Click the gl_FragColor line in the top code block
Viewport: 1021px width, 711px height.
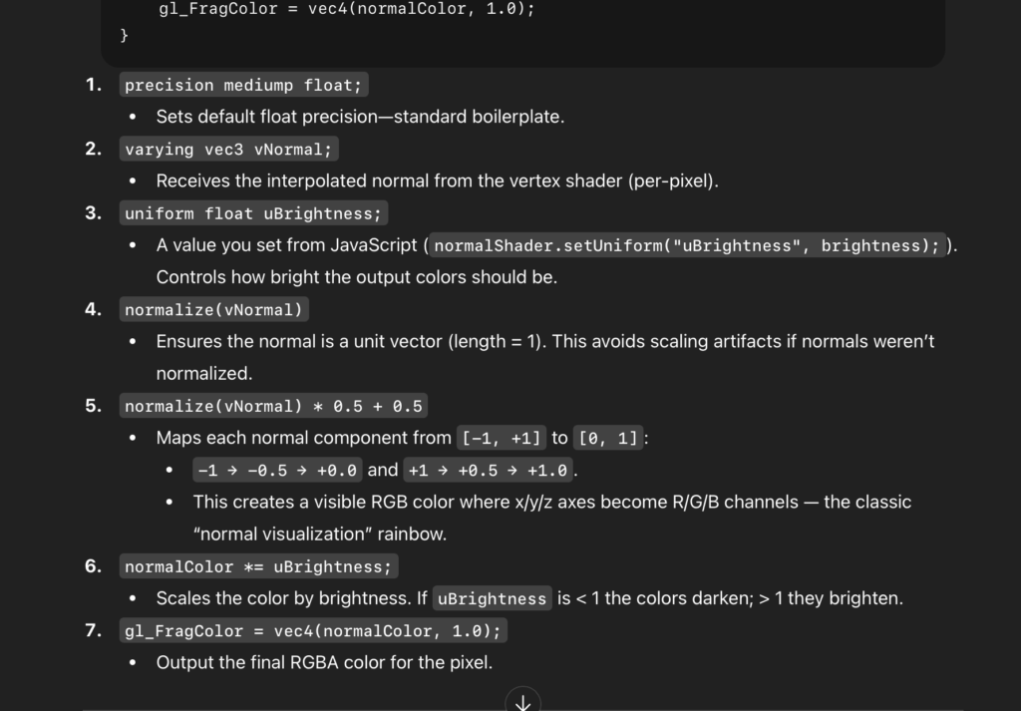pos(346,9)
